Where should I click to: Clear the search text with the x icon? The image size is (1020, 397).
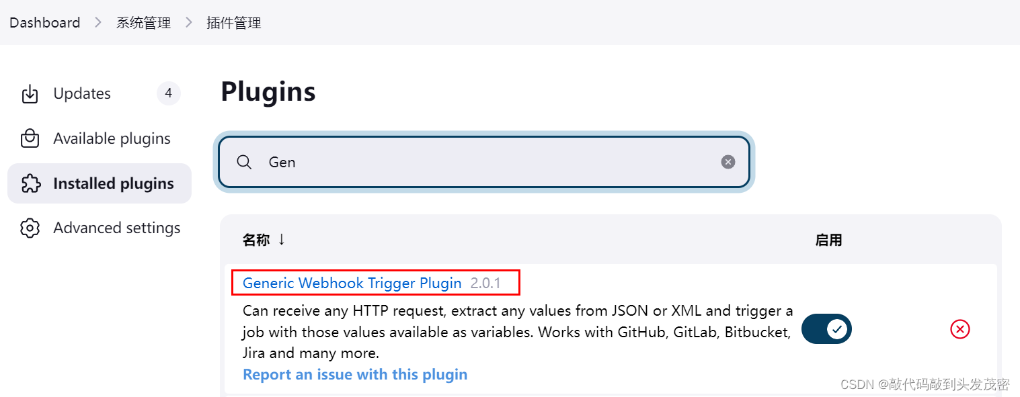728,162
